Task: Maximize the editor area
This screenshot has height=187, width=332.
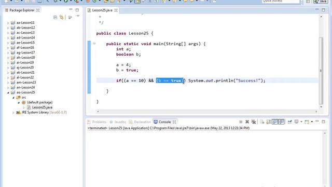Action: click(x=324, y=10)
